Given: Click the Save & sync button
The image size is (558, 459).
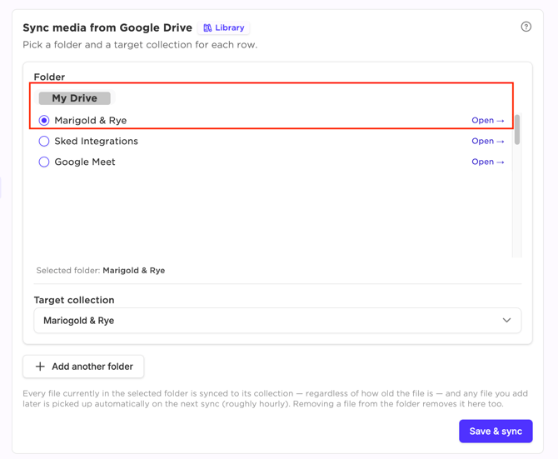Looking at the screenshot, I should tap(496, 432).
